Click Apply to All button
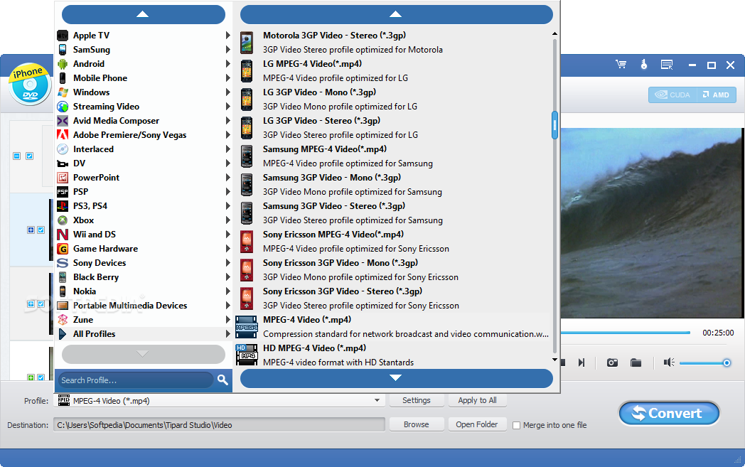745x467 pixels. [477, 400]
